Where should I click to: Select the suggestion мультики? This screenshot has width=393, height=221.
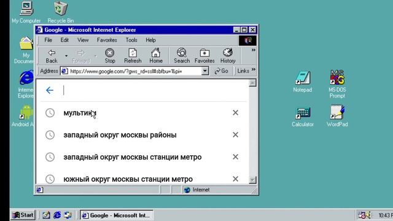pos(80,113)
